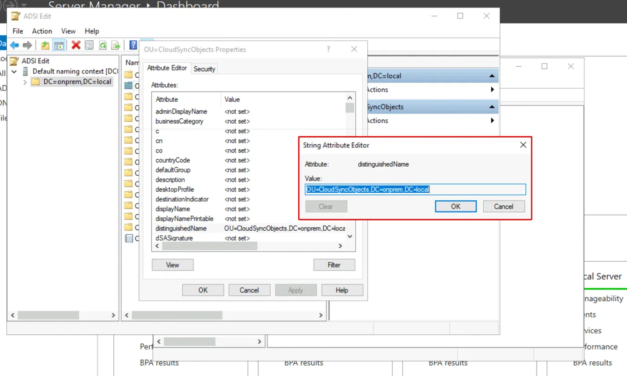The image size is (627, 376).
Task: Click the blue Help question mark toolbar icon
Action: pos(133,45)
